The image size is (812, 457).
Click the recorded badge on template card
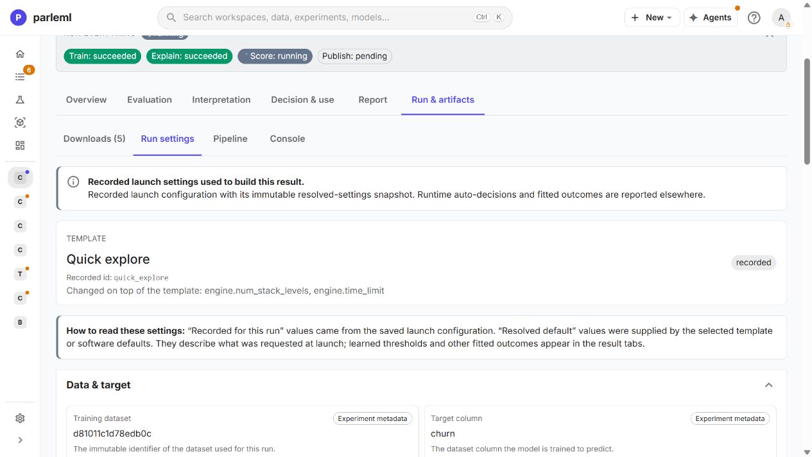[754, 263]
